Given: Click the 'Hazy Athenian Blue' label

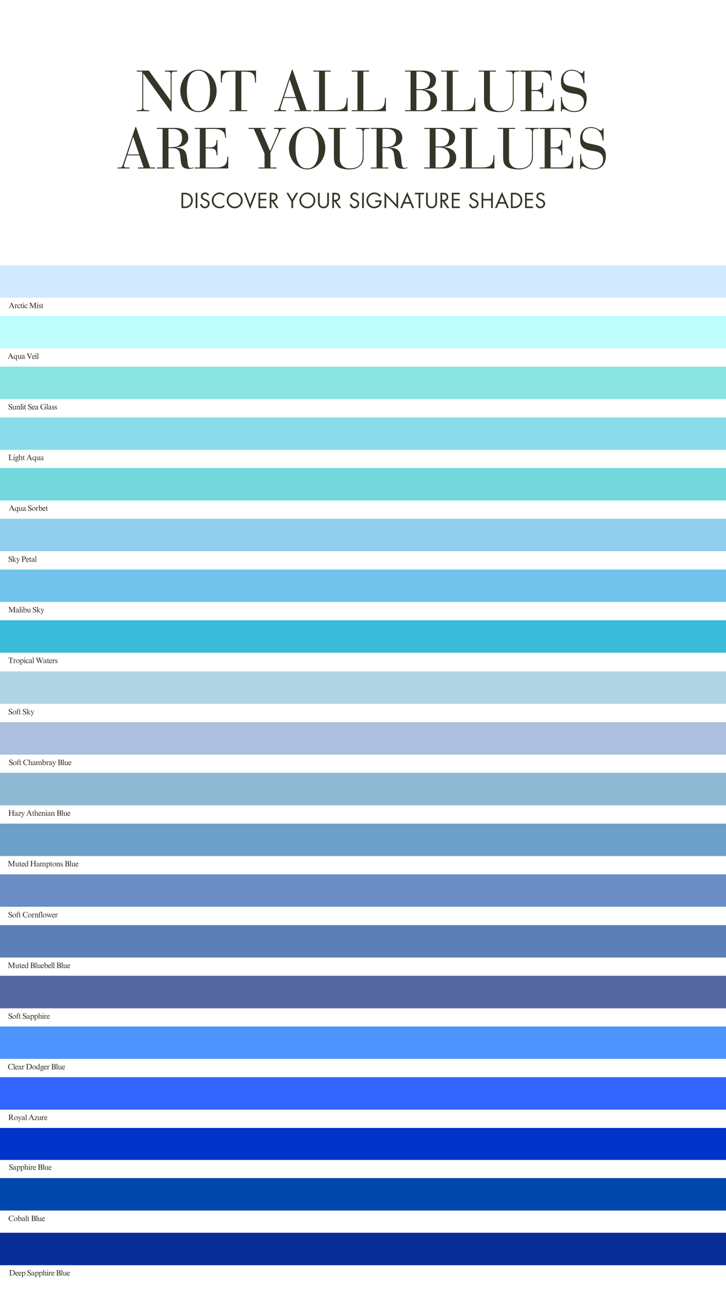Looking at the screenshot, I should pyautogui.click(x=39, y=813).
